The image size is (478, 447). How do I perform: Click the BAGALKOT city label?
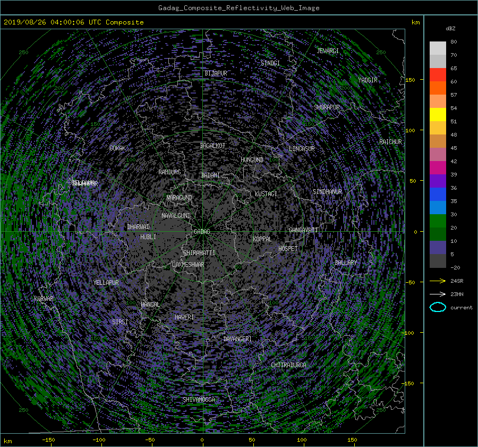pos(212,146)
